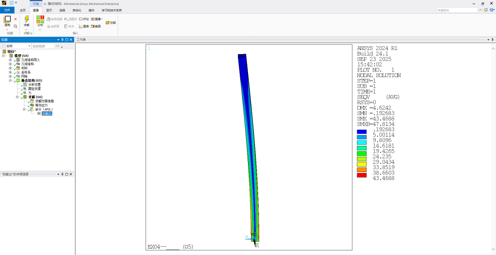This screenshot has height=255, width=496.
Task: Insert a 截面 (Section Plane) from ribbon
Action: [96, 26]
